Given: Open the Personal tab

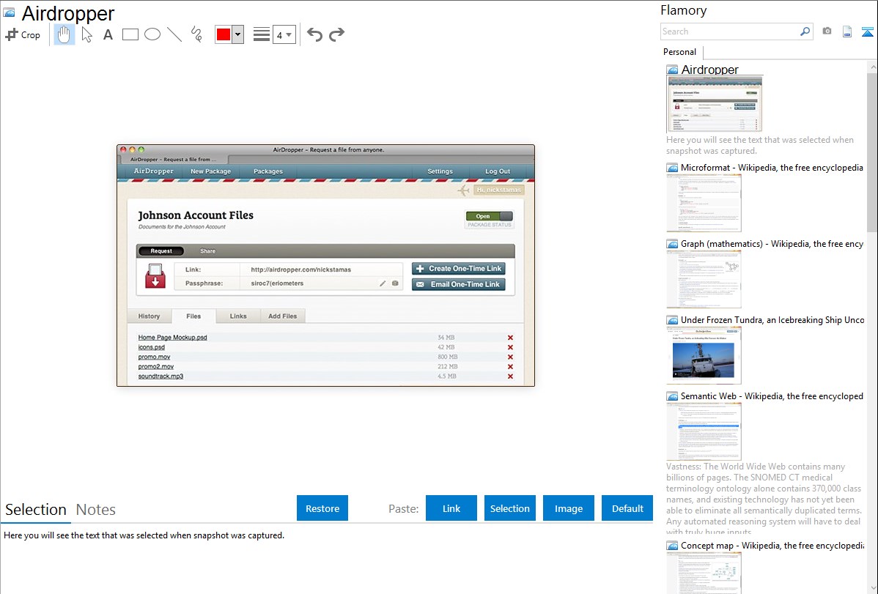Looking at the screenshot, I should 680,52.
